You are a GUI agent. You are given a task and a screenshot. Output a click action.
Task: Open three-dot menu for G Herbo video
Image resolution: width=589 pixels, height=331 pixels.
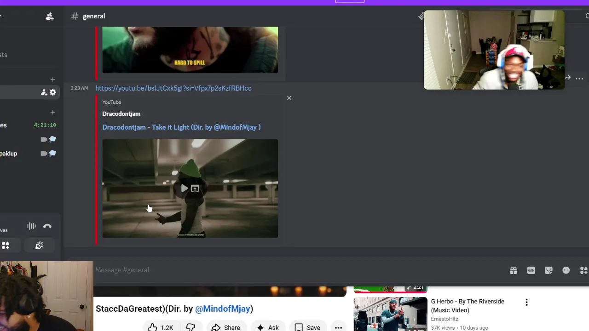pos(526,302)
